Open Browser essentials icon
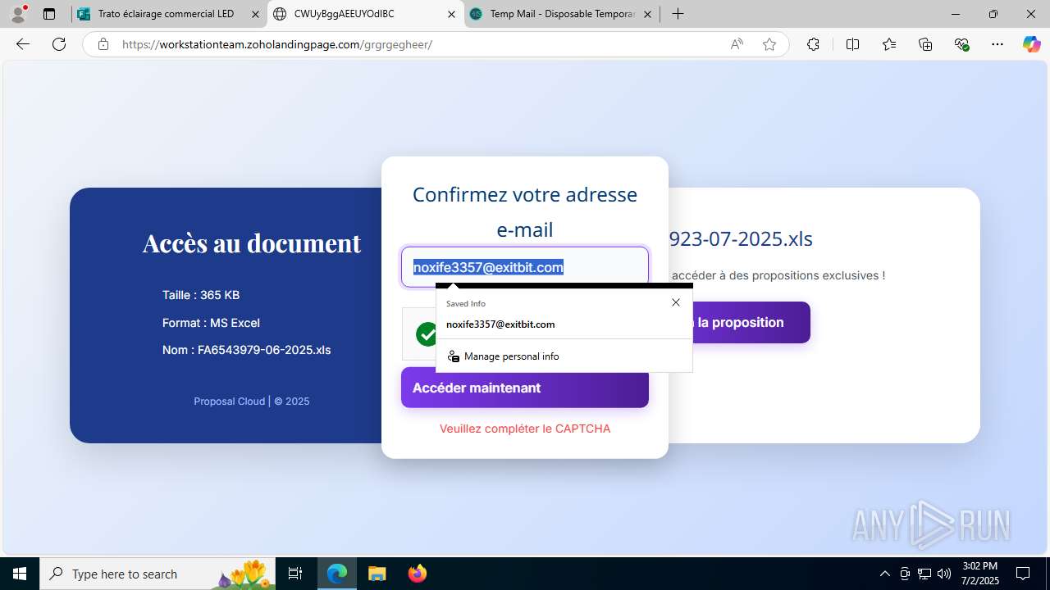The width and height of the screenshot is (1050, 590). point(962,44)
